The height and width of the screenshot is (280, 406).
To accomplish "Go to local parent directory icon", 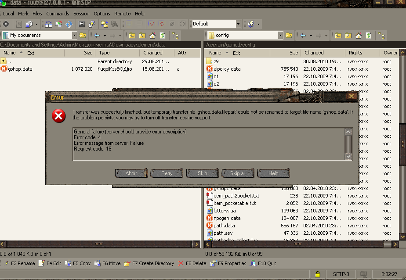I will coord(132,36).
